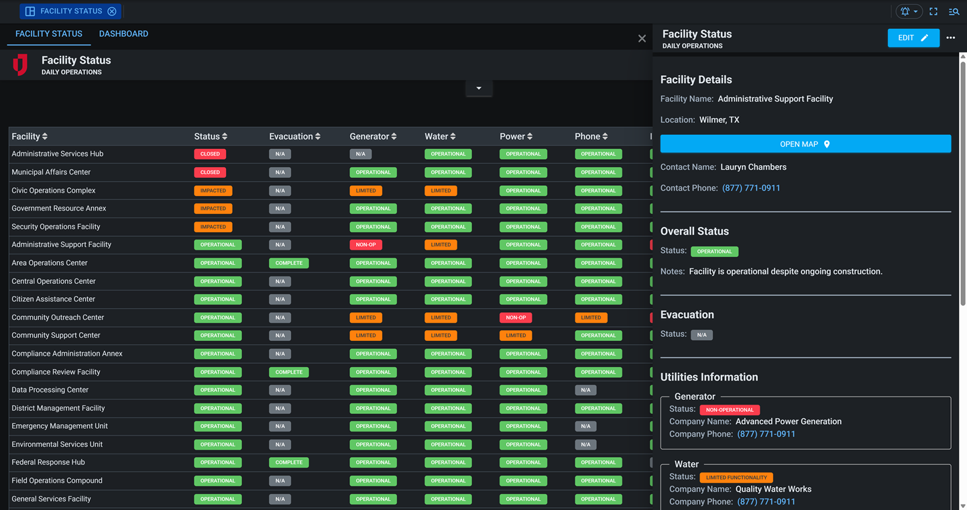The width and height of the screenshot is (967, 510).
Task: Sort the table by the Power column
Action: point(516,136)
